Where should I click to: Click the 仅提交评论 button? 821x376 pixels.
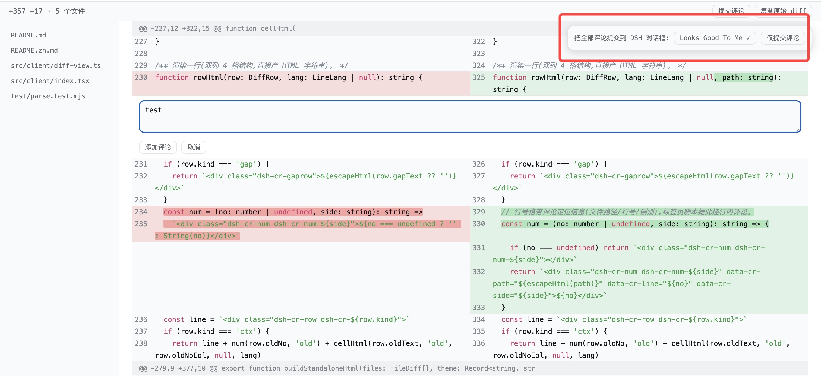pyautogui.click(x=783, y=38)
